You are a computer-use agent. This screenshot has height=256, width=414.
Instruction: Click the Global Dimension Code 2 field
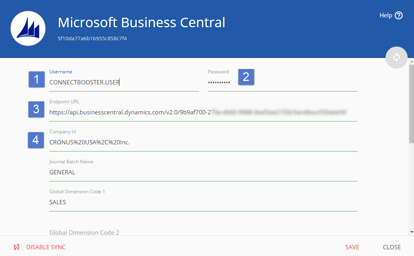(203, 232)
